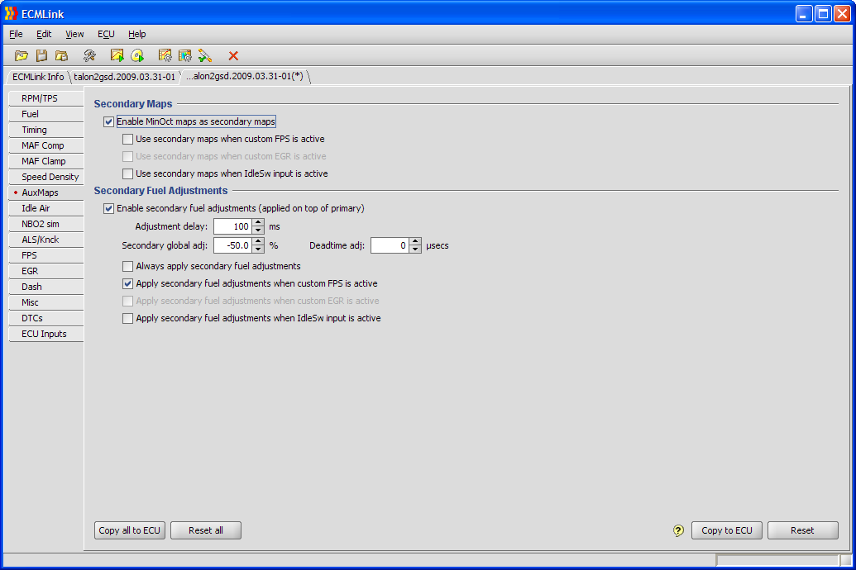Screen dimensions: 856x570
Task: Increase Deadtime adj using up arrow
Action: tap(416, 241)
